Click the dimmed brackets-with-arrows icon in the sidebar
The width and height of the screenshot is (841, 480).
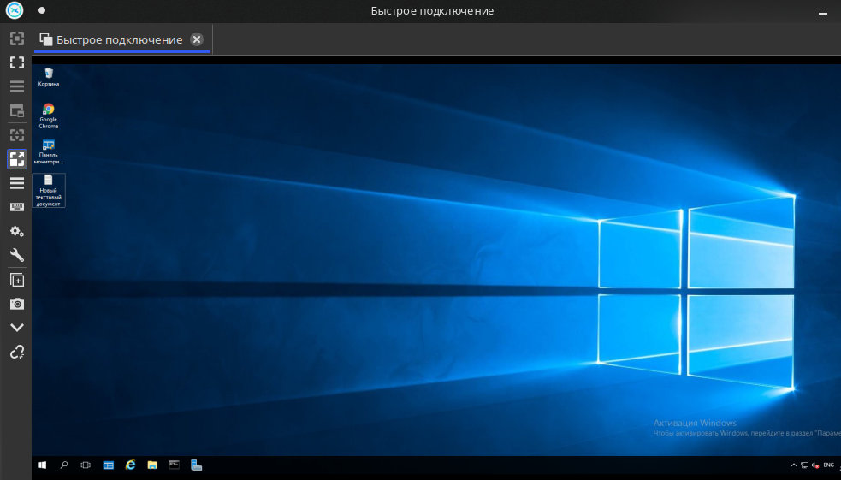pos(17,134)
